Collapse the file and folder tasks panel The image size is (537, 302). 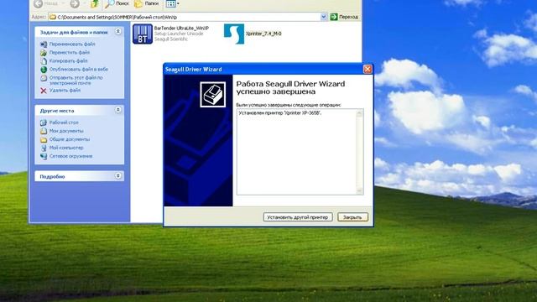(x=117, y=32)
